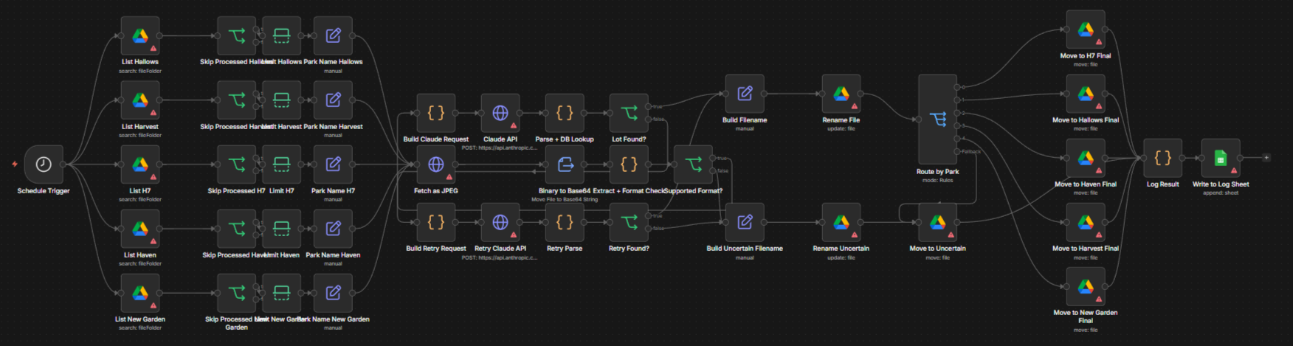
Task: Select the Skip Processed New Garden node
Action: point(237,292)
